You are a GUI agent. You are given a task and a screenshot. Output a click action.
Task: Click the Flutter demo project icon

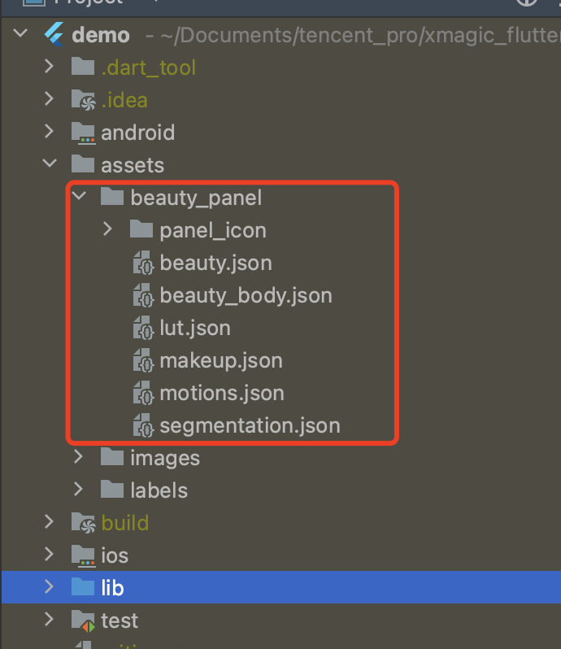(54, 35)
